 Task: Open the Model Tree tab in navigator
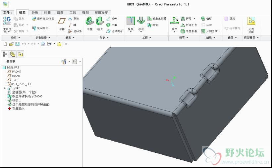[x=5, y=54]
